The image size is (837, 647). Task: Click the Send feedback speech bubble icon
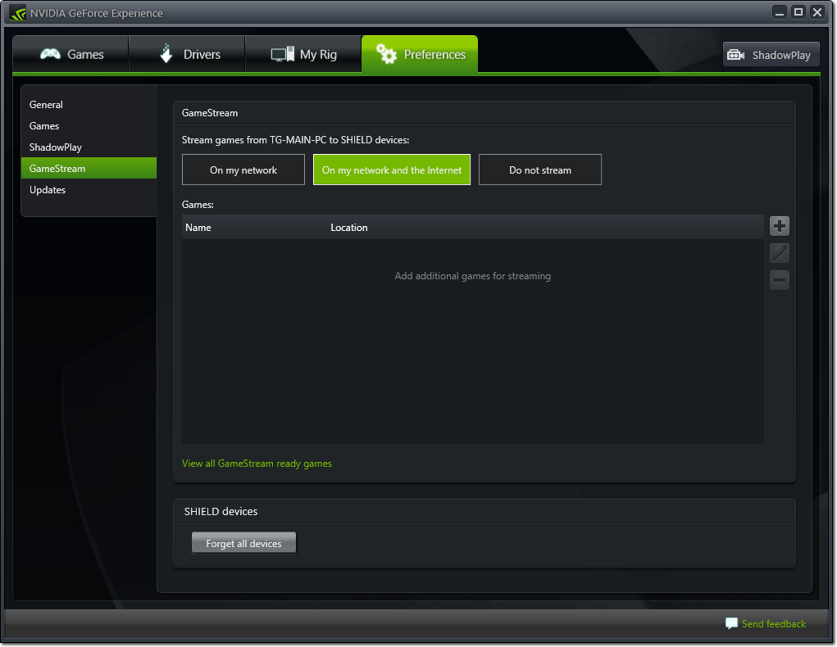pos(731,623)
